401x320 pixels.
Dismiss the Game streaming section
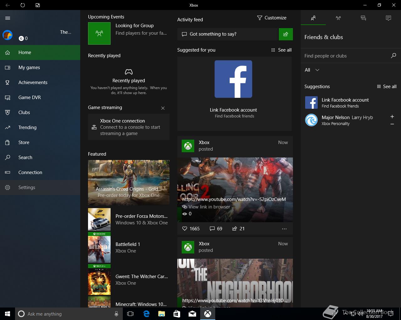[x=163, y=108]
